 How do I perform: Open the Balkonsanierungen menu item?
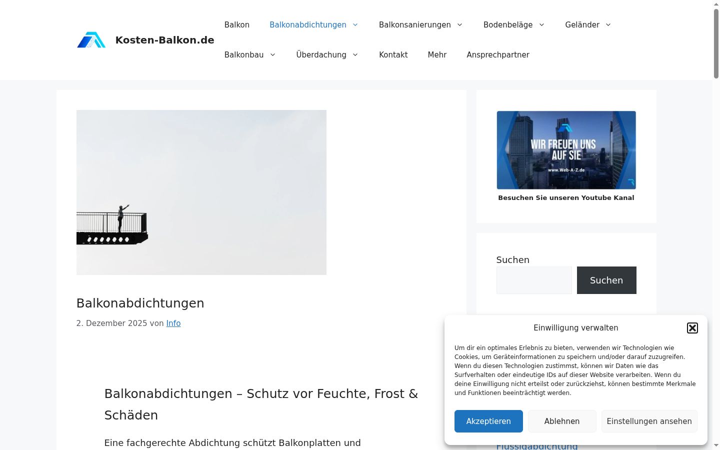(415, 24)
